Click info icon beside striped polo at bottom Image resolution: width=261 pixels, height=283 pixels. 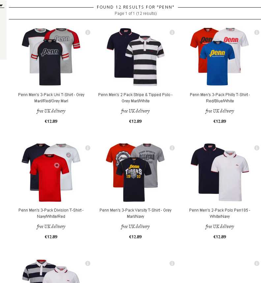pos(88,264)
